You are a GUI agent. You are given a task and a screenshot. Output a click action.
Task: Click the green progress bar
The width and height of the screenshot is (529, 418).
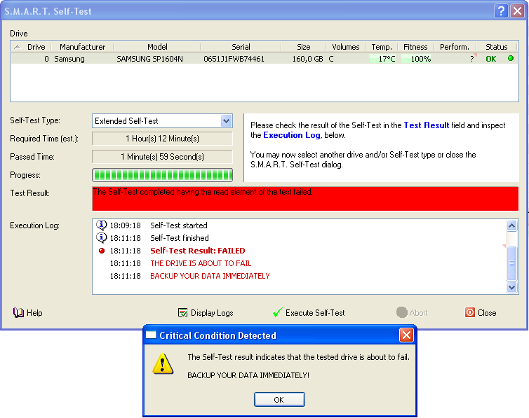162,175
